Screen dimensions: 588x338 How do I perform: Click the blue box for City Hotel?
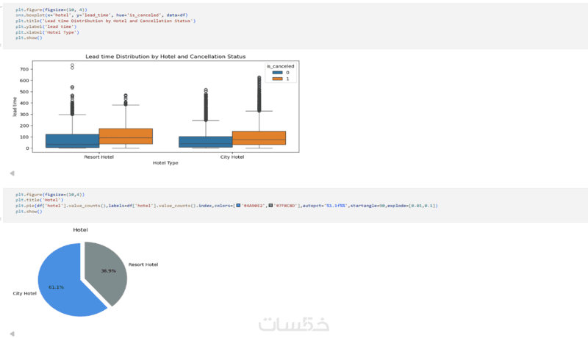click(206, 142)
